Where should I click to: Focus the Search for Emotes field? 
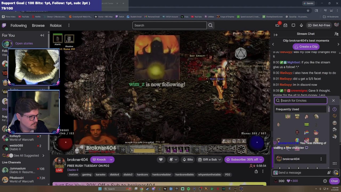pyautogui.click(x=301, y=101)
